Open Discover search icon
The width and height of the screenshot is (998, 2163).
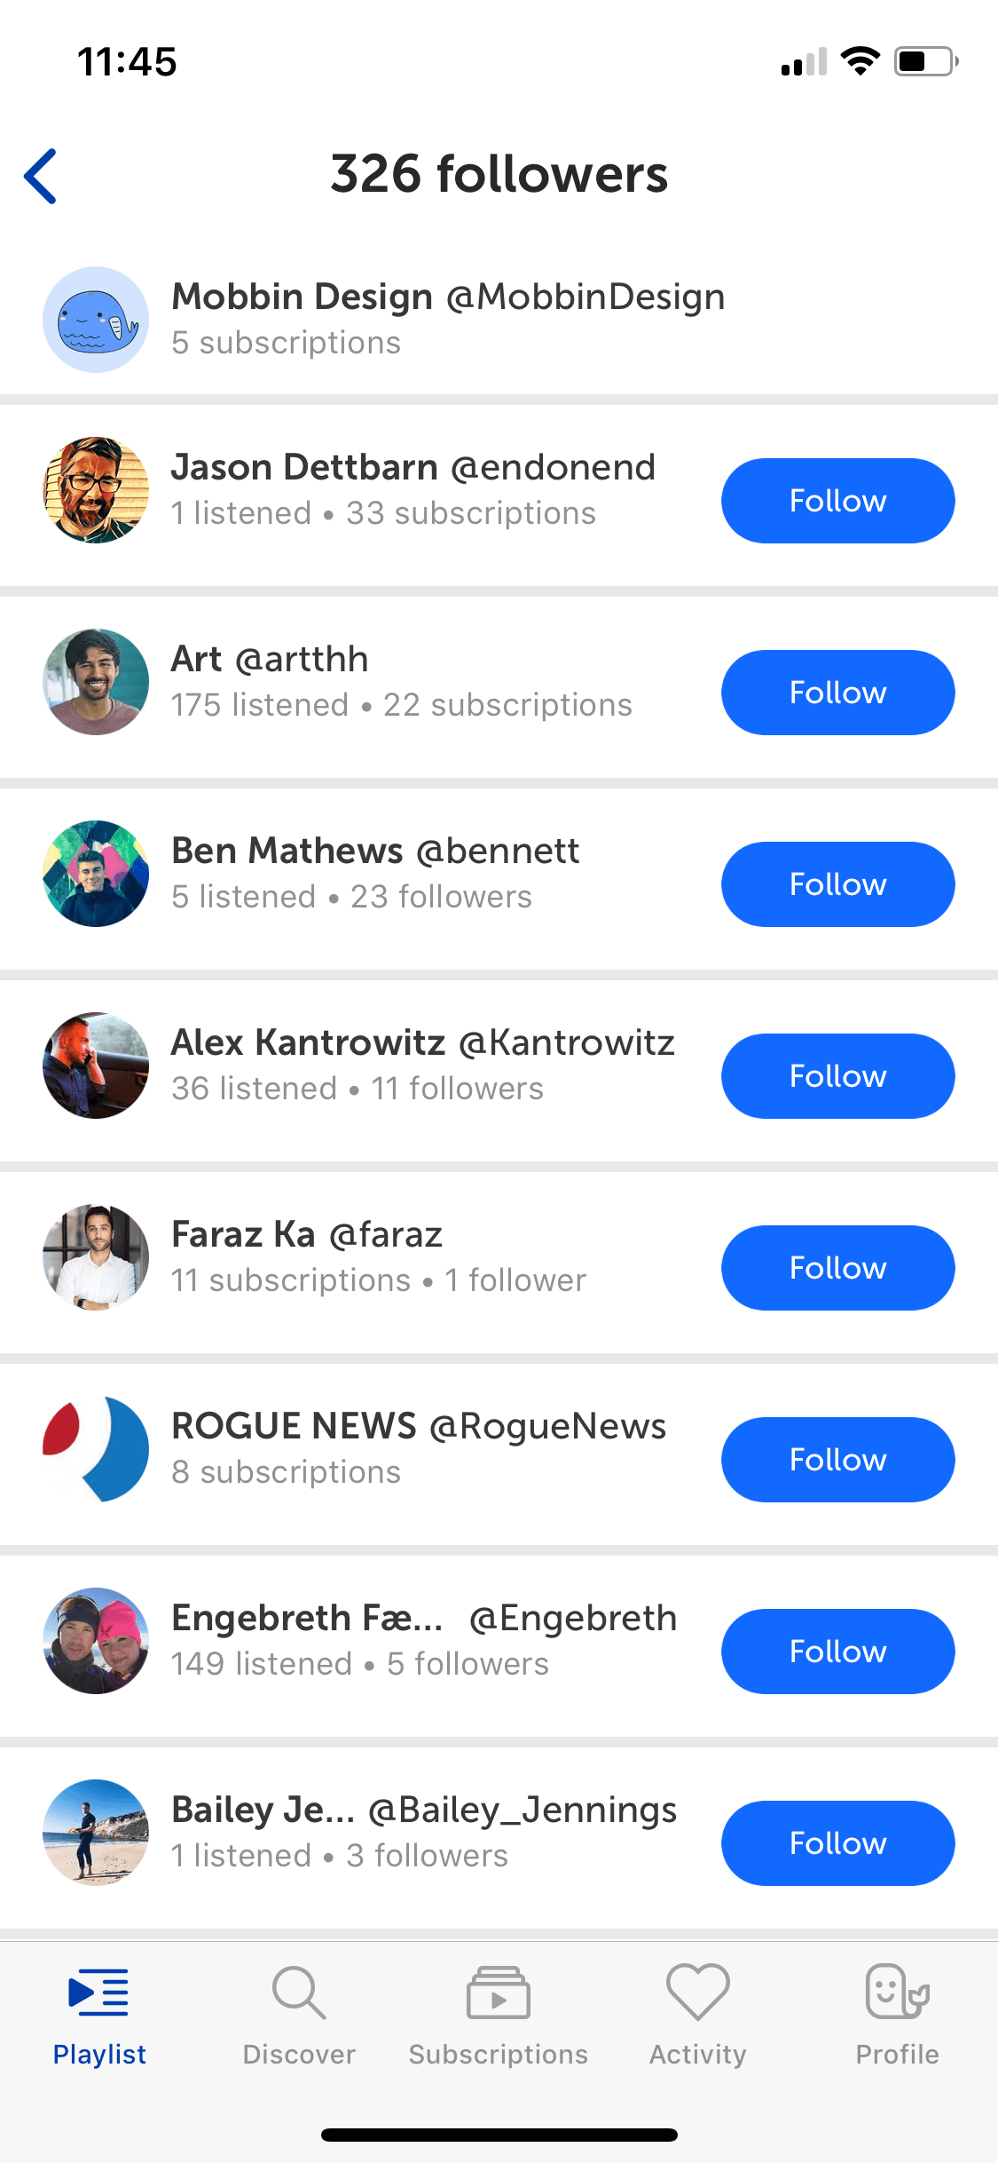tap(299, 1993)
